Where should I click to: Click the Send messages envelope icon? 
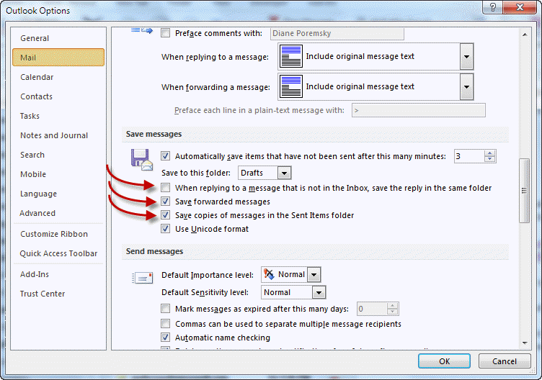coord(143,278)
